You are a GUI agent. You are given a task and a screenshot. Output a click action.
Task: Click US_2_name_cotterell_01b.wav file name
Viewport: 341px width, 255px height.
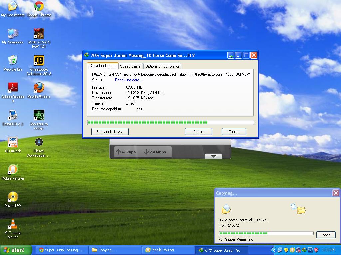click(243, 220)
